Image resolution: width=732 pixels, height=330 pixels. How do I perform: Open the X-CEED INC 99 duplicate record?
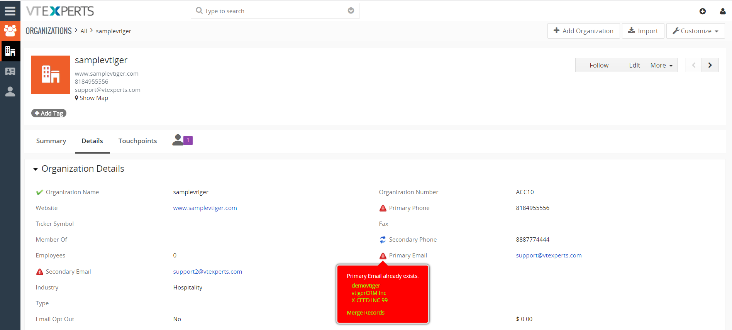click(369, 300)
